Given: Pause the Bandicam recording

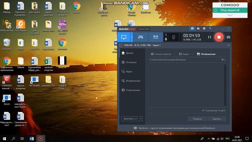Looking at the screenshot, I should [x=209, y=37].
